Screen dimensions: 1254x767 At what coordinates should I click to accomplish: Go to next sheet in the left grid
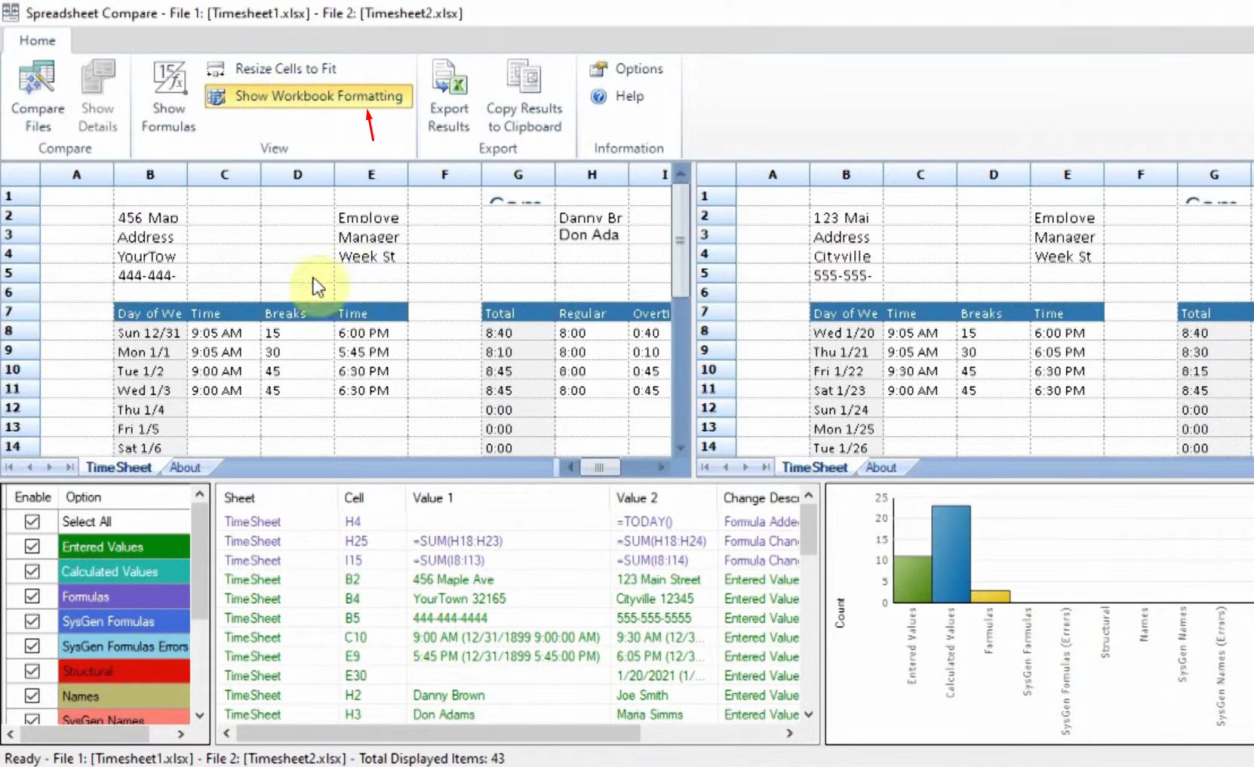click(50, 467)
